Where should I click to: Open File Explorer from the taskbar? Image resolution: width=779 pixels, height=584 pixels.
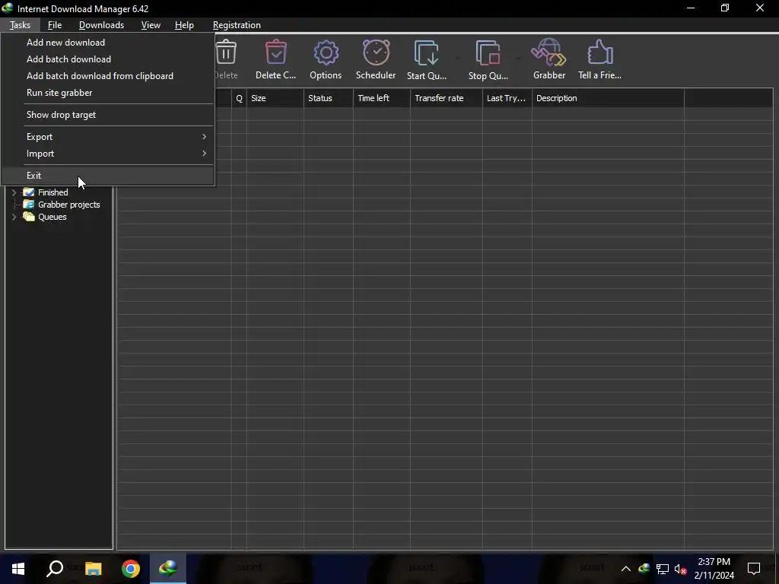93,569
